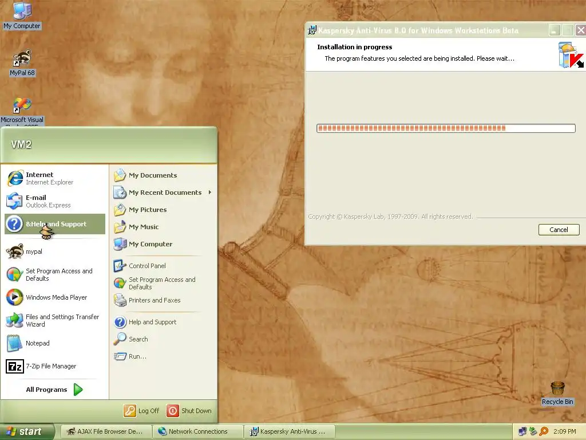Click the 2:09 PM clock
Screen dimensions: 586x440
point(564,431)
